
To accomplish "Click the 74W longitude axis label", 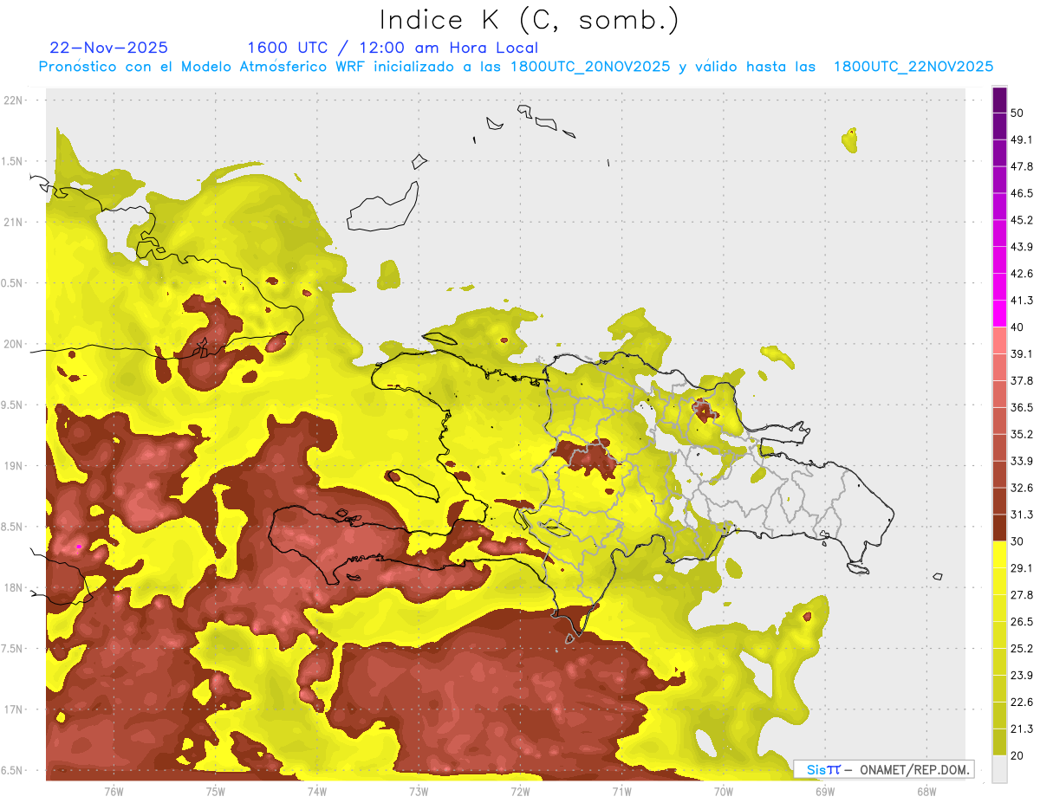I will pos(316,792).
